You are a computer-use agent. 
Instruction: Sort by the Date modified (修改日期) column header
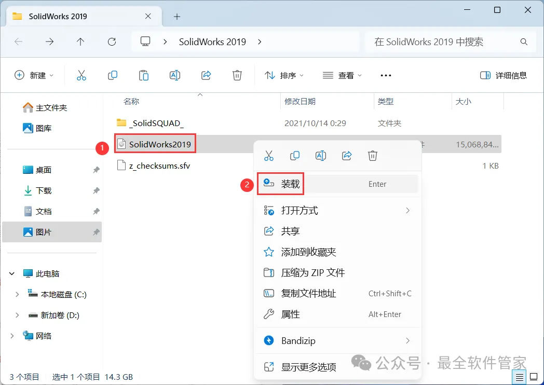click(300, 101)
